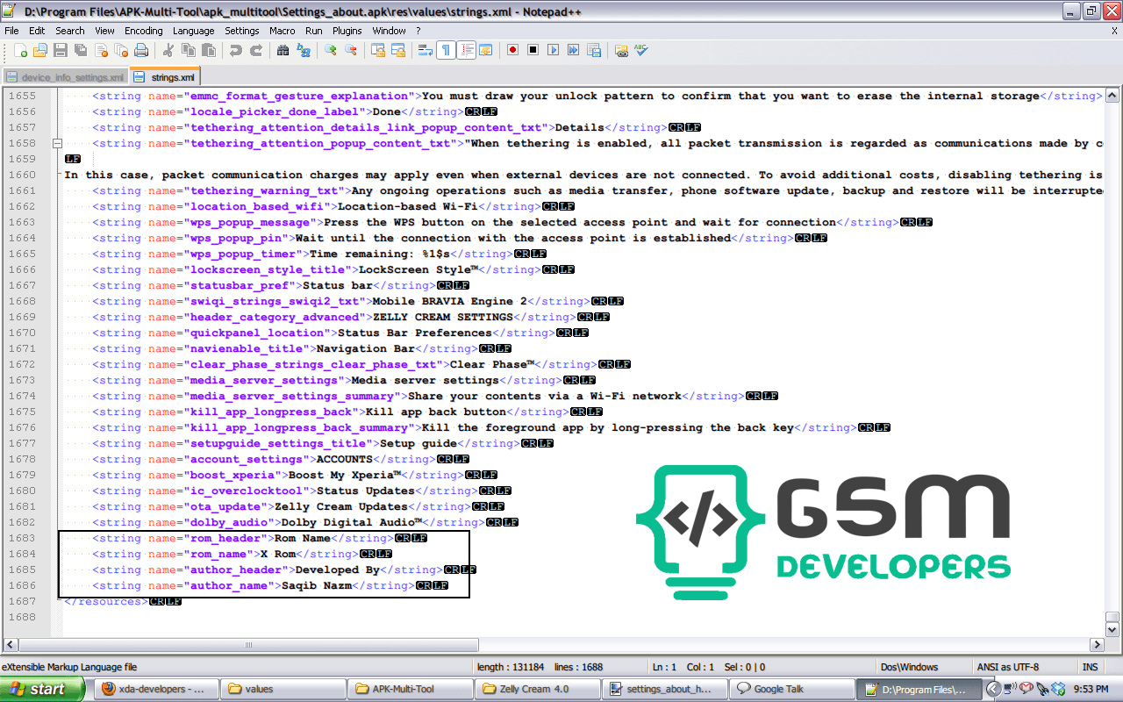The height and width of the screenshot is (702, 1123).
Task: Click the Save recorded macro icon
Action: pos(594,50)
